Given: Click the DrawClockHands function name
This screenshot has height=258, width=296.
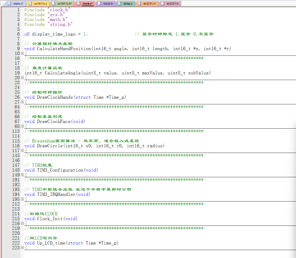Looking at the screenshot, I should pos(55,97).
